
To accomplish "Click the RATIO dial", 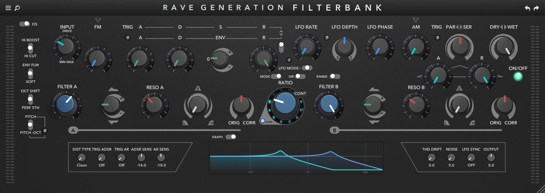I will [x=285, y=103].
